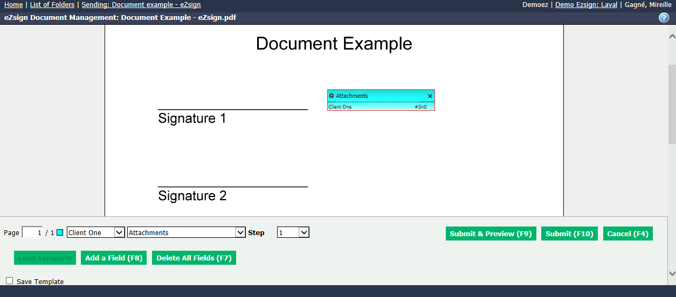Click the scrollbar down arrow at bottom

tap(672, 273)
